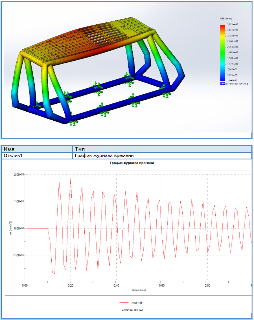Go to previous plot step with << arrow
This screenshot has width=254, height=320.
coord(222,84)
